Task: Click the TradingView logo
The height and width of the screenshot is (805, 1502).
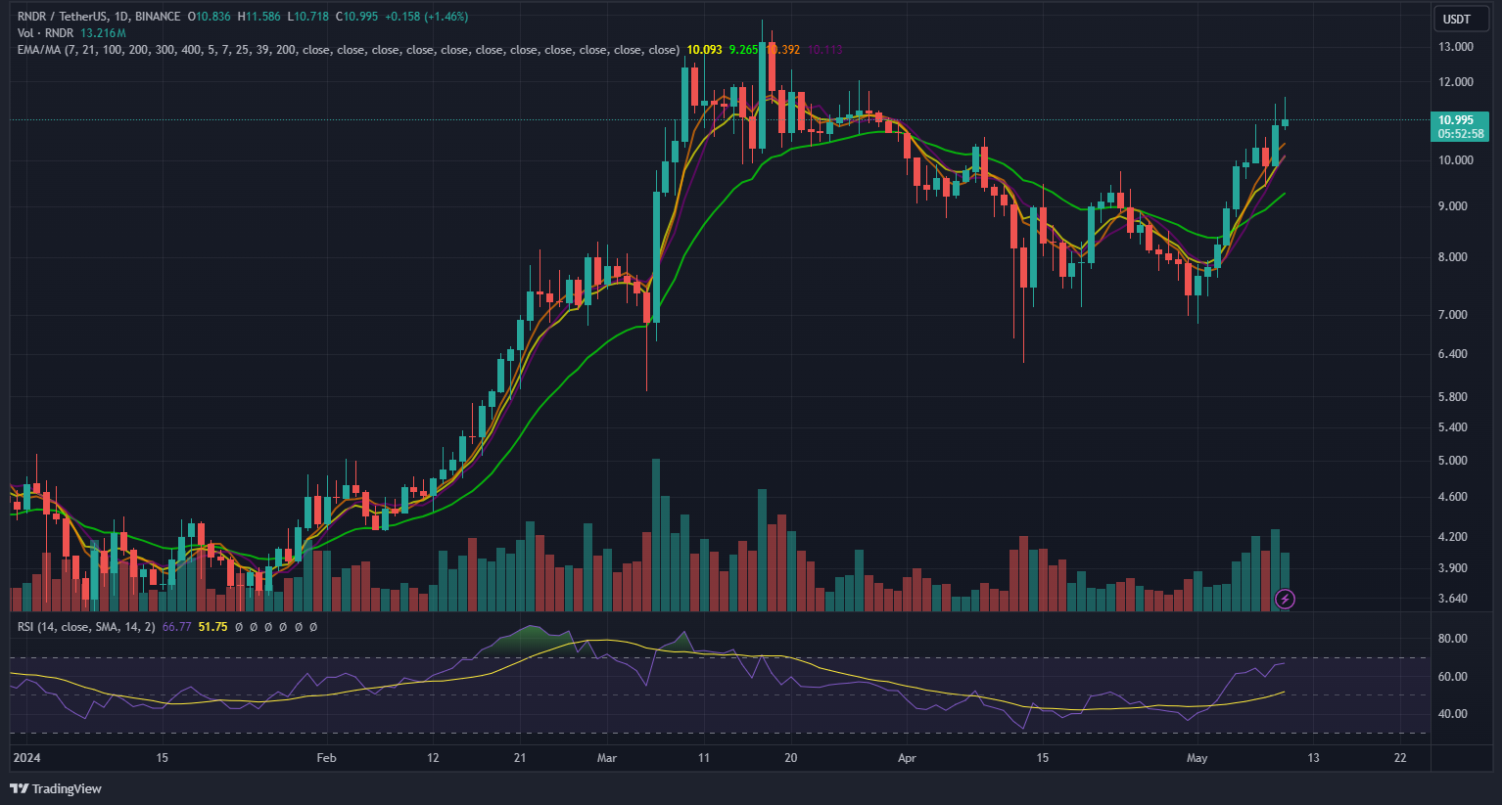Action: click(x=56, y=788)
